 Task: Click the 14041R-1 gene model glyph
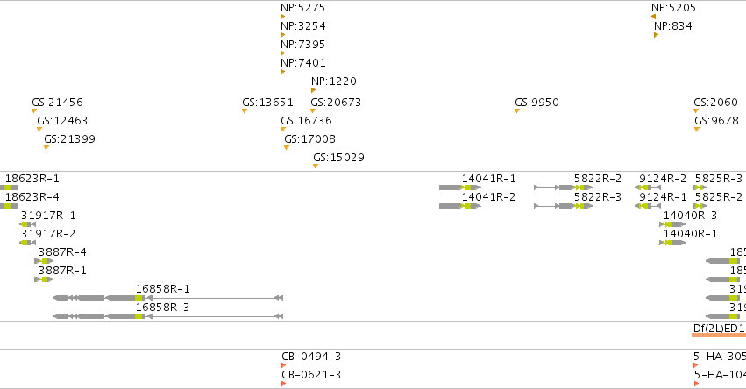pos(459,187)
